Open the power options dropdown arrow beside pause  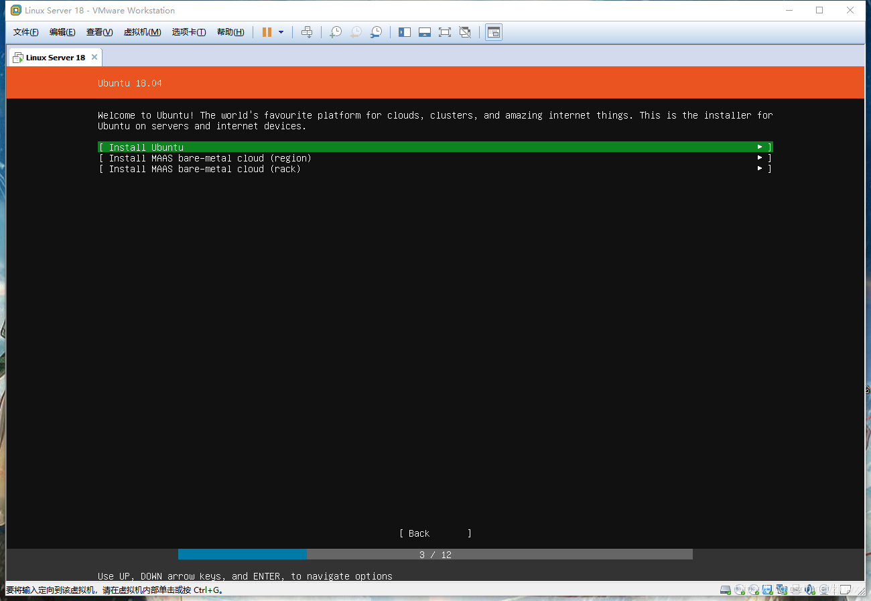[281, 32]
